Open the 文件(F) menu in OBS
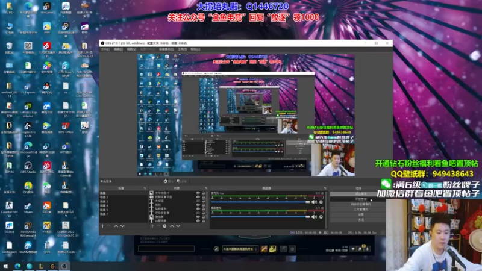482x271 pixels. pyautogui.click(x=105, y=49)
